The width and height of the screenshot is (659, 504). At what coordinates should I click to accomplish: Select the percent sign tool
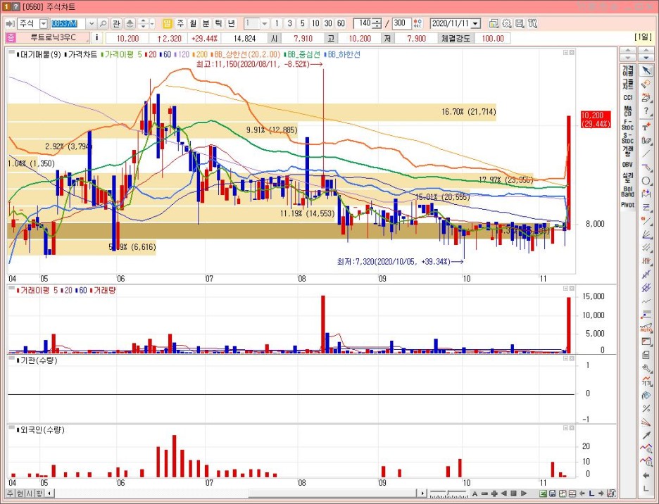[646, 408]
